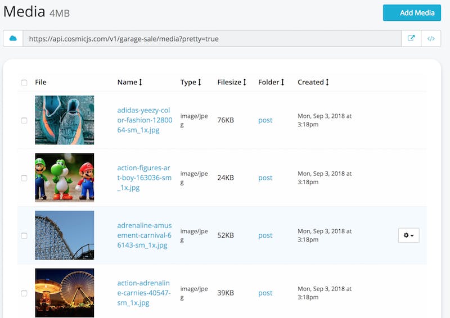Open the post folder link for action-figures row

[265, 178]
